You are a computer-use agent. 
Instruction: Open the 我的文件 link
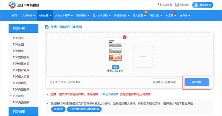(x=182, y=5)
